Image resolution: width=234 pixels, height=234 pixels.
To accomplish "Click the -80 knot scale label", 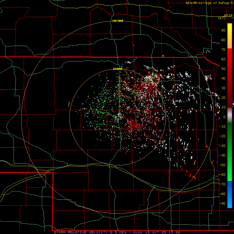I will pos(222,194).
